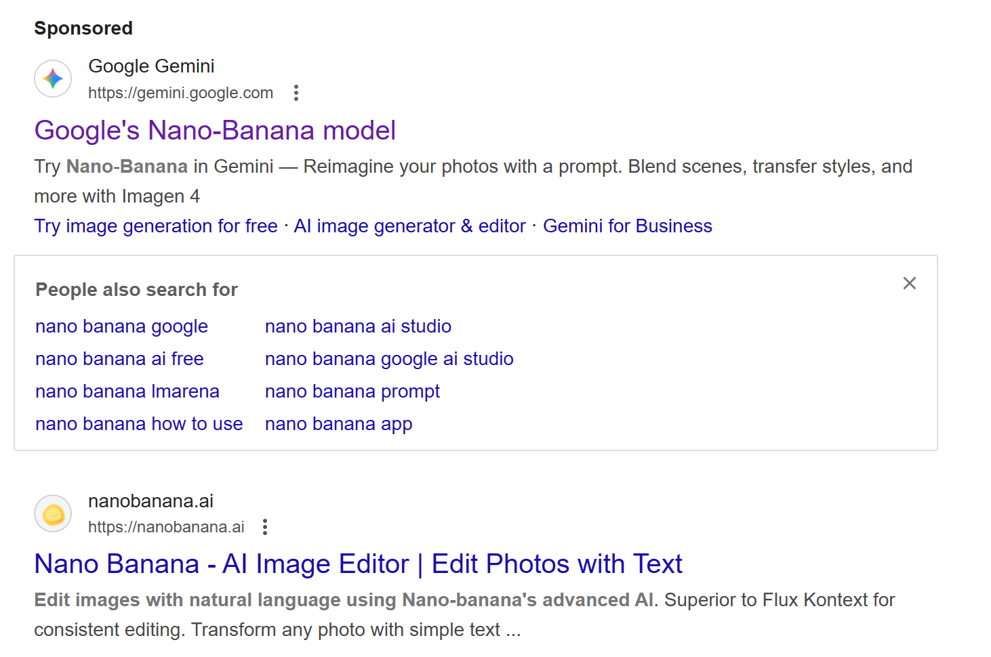This screenshot has width=991, height=657.
Task: Click the https://gemini.google.com URL text
Action: click(180, 93)
